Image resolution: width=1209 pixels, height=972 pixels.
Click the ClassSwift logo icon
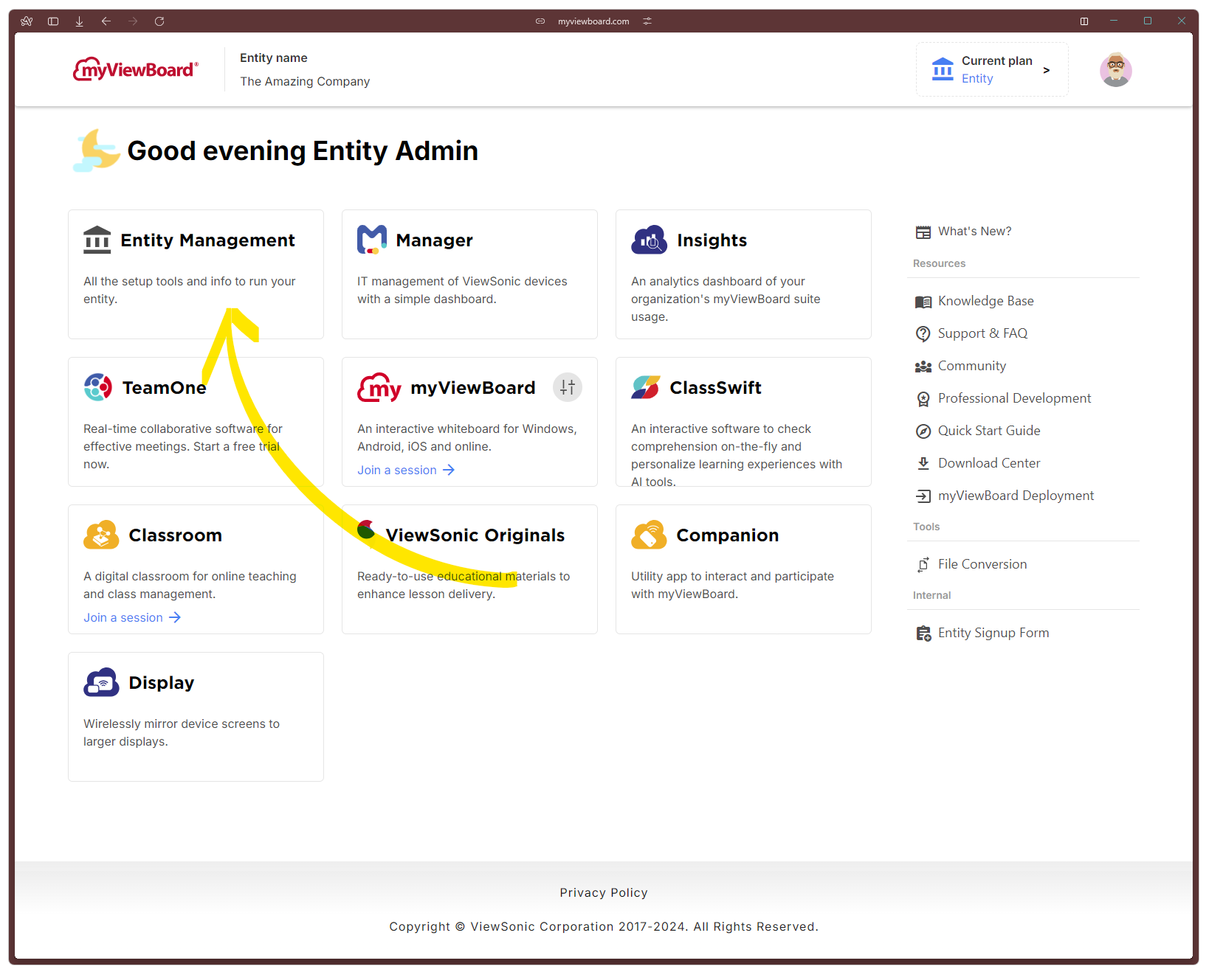tap(646, 387)
